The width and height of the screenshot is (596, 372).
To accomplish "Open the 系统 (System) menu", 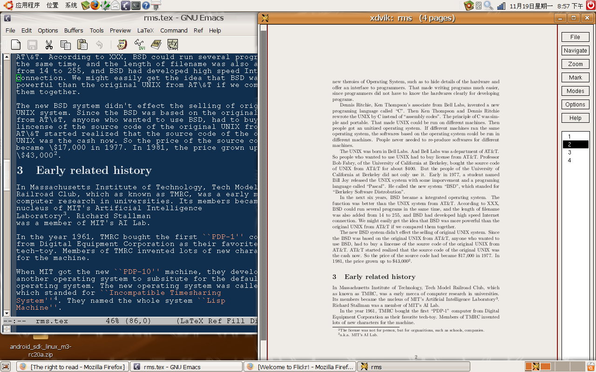I will 71,6.
